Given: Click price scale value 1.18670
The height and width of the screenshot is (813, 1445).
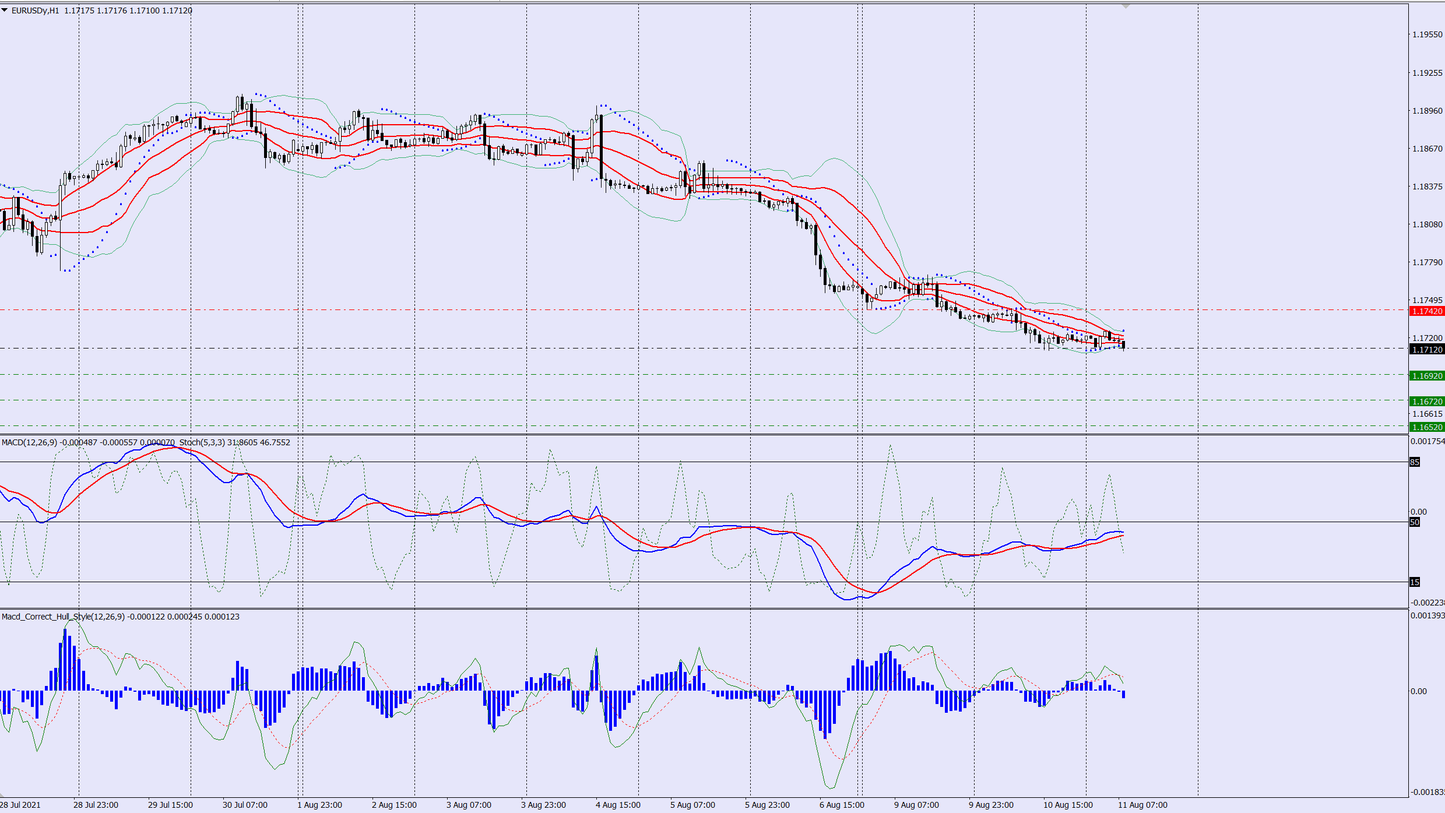Looking at the screenshot, I should (1427, 149).
